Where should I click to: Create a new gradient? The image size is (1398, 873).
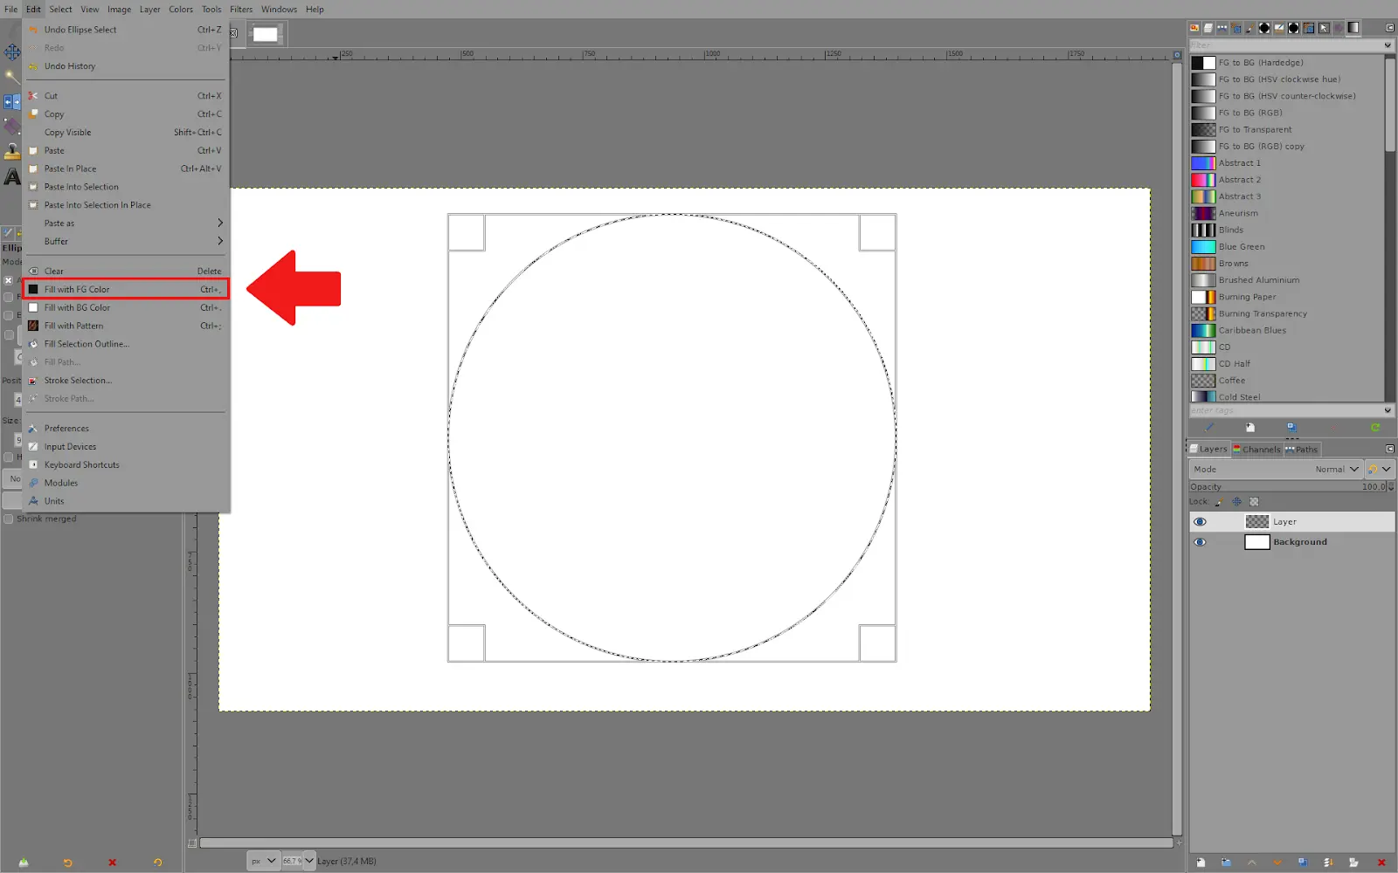(x=1249, y=427)
